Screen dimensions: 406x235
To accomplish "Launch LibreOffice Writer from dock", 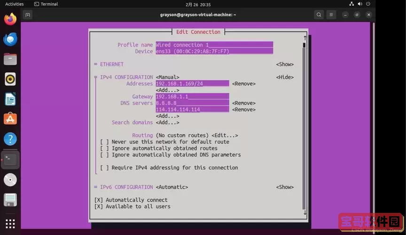I will coord(10,99).
